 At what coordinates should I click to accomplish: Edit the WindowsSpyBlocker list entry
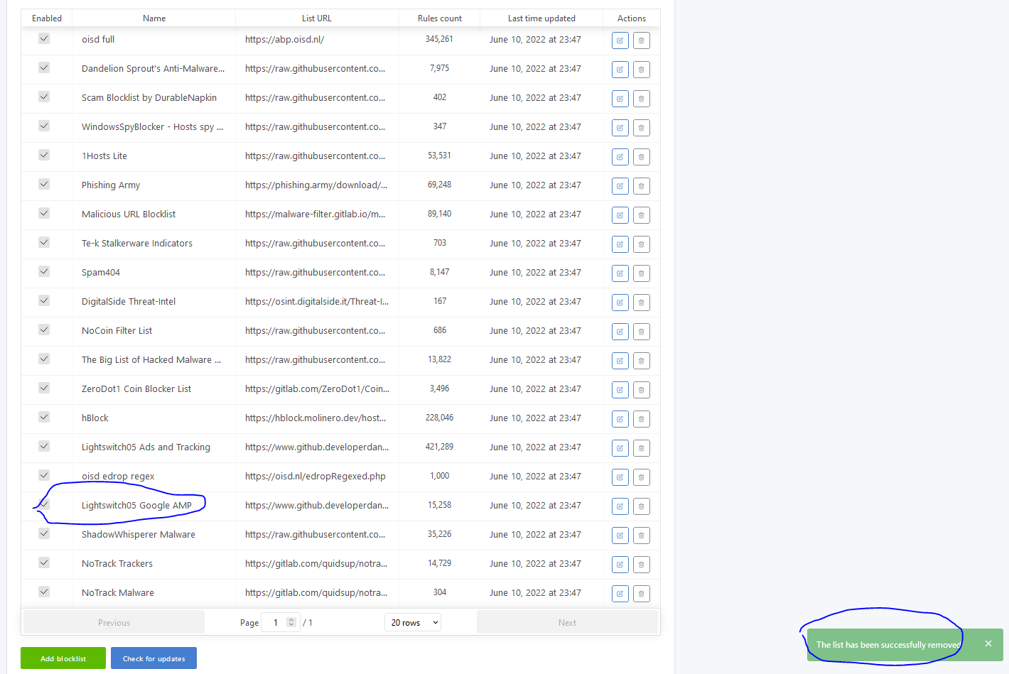click(x=620, y=128)
